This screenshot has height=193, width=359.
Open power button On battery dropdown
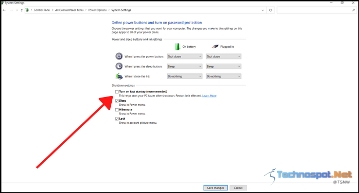click(x=185, y=56)
